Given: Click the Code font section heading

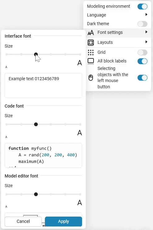Looking at the screenshot, I should point(14,106).
